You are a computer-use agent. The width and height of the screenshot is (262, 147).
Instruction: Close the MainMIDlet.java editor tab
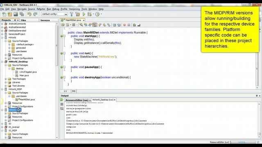(x=84, y=20)
